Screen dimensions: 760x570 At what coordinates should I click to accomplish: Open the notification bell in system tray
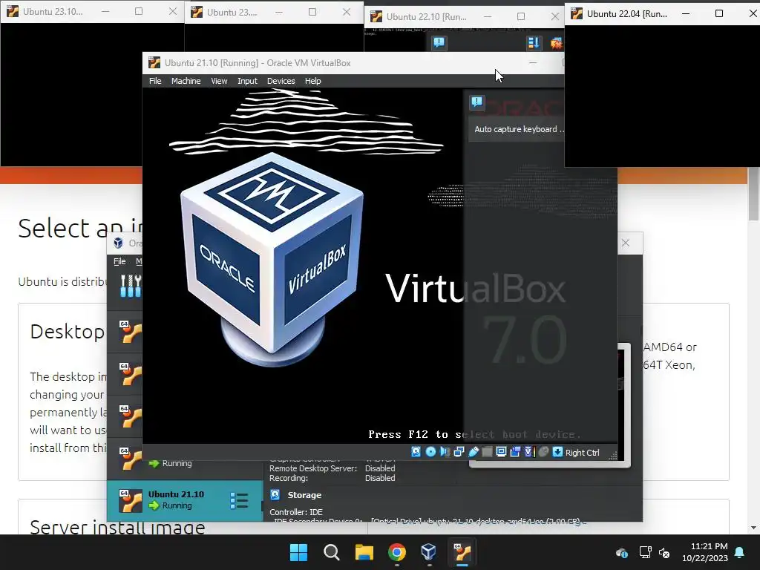(x=740, y=552)
